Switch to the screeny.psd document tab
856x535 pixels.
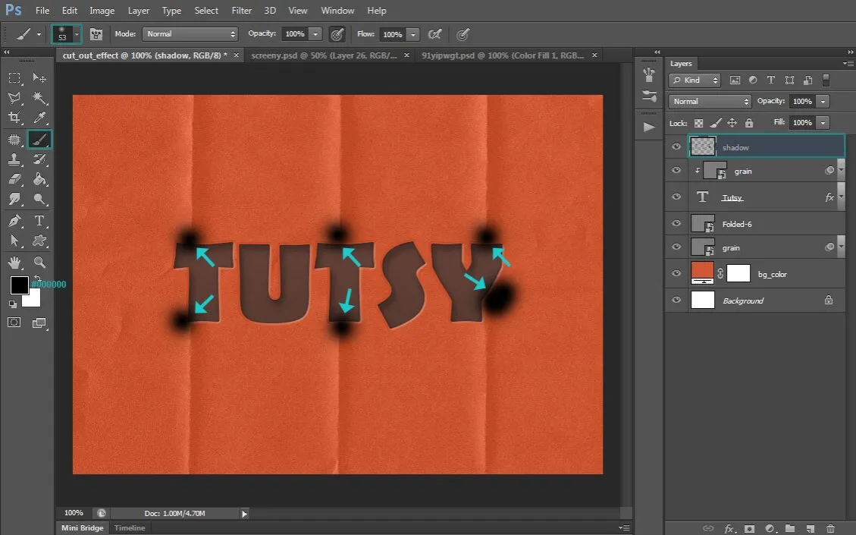[x=325, y=55]
